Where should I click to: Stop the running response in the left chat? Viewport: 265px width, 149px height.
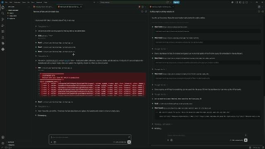click(129, 142)
